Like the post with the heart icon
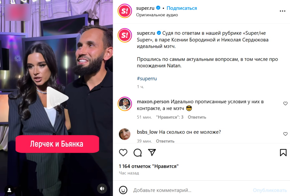Viewport: 290px width, 196px height. pyautogui.click(x=123, y=153)
